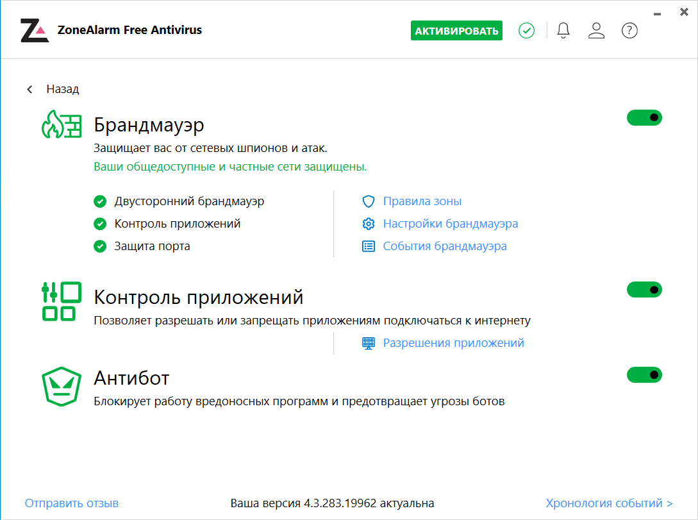698x520 pixels.
Task: Open Хронология событий link
Action: (610, 503)
